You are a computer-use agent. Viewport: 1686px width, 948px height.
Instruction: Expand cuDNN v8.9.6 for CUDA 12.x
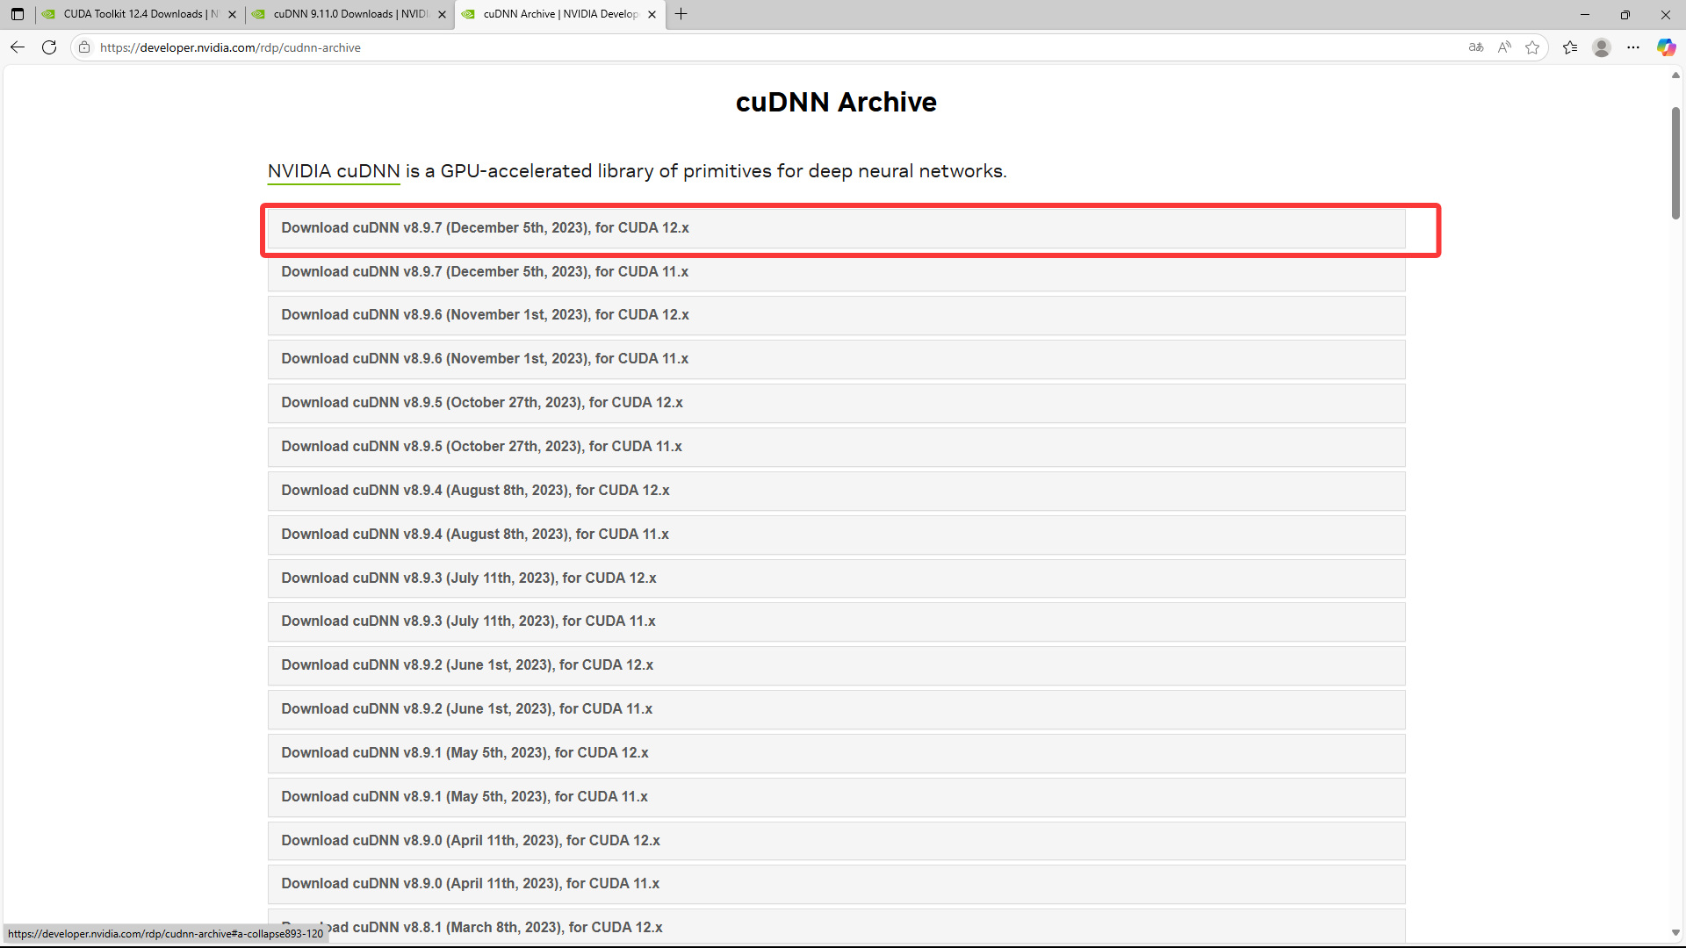point(836,315)
